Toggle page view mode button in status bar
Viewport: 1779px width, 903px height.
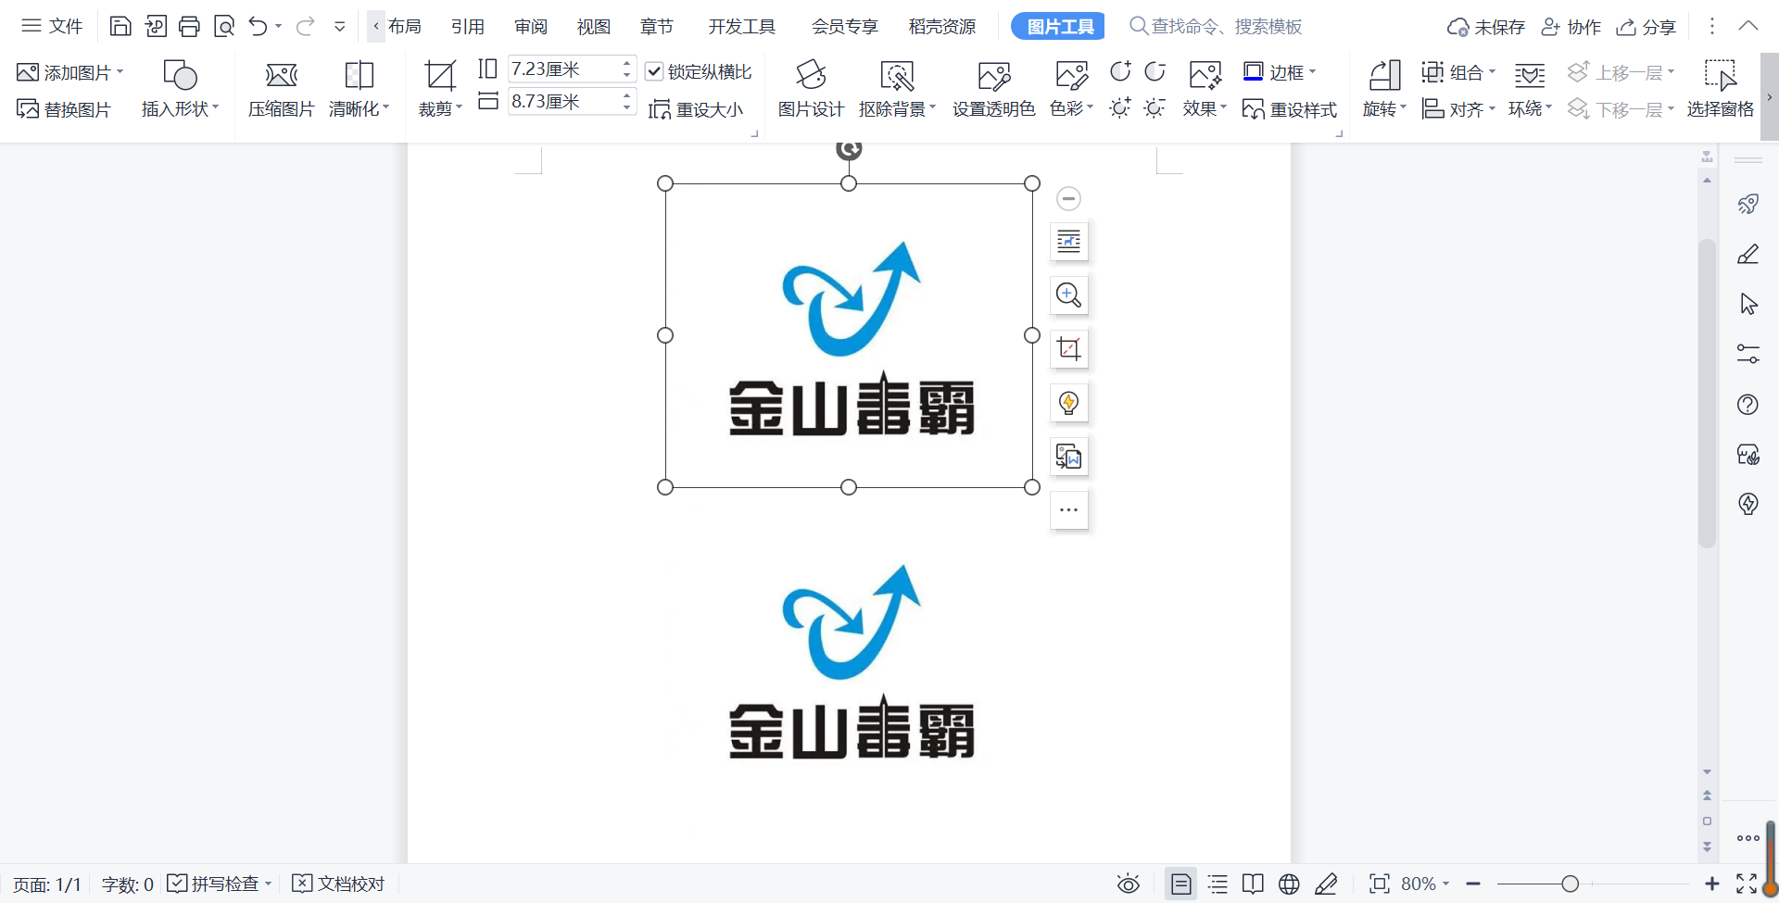tap(1181, 884)
